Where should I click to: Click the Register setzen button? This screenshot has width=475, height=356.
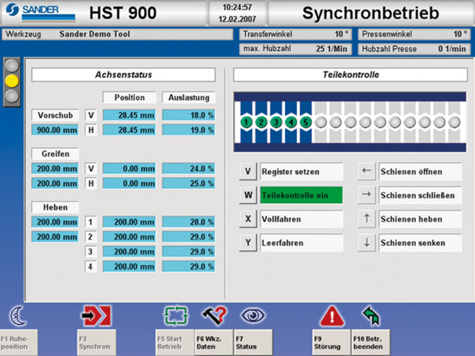click(x=301, y=172)
